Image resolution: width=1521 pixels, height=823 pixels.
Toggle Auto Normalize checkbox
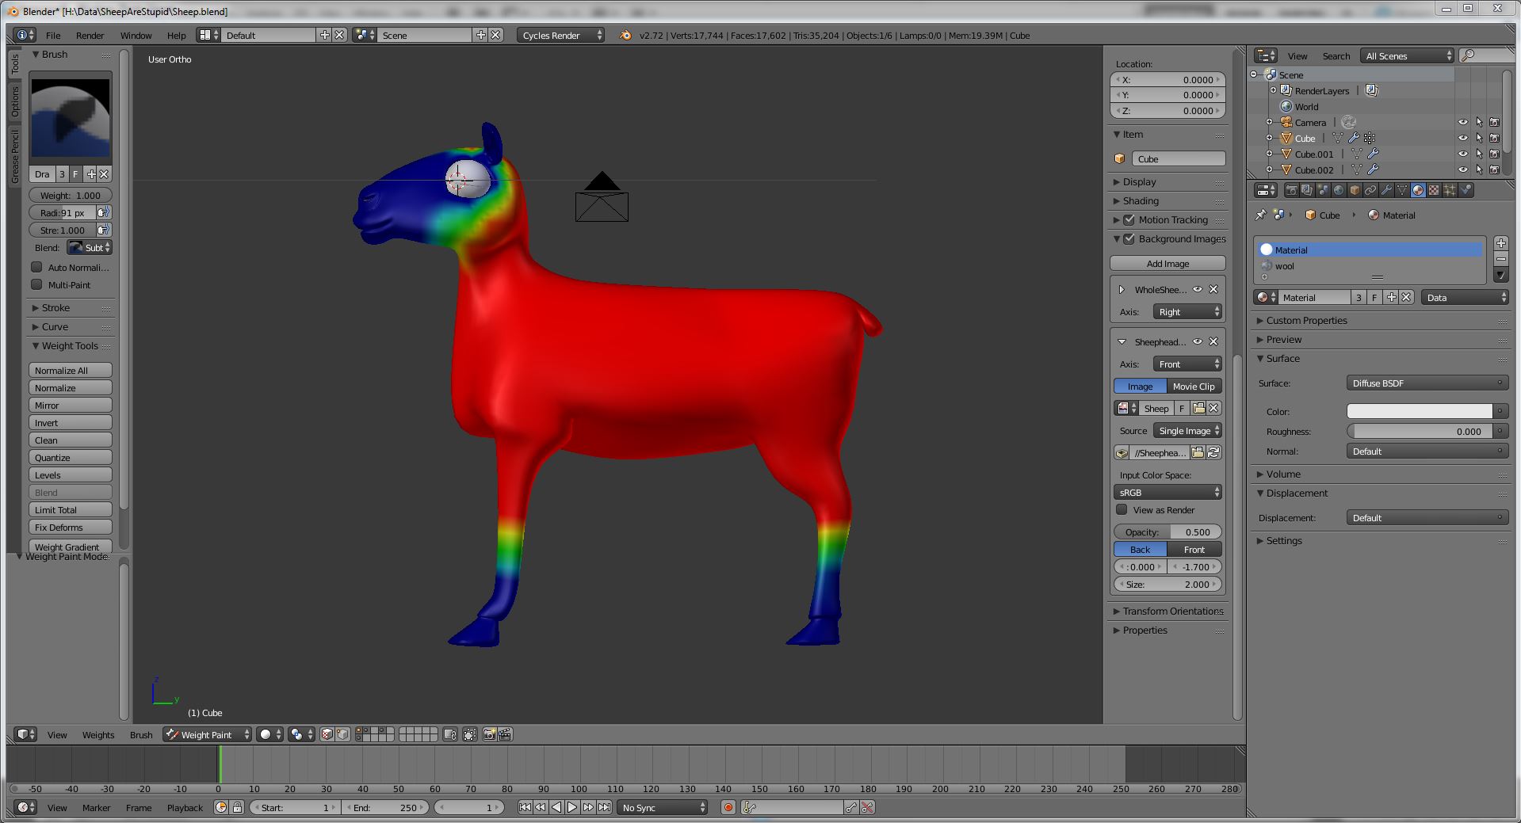coord(36,267)
